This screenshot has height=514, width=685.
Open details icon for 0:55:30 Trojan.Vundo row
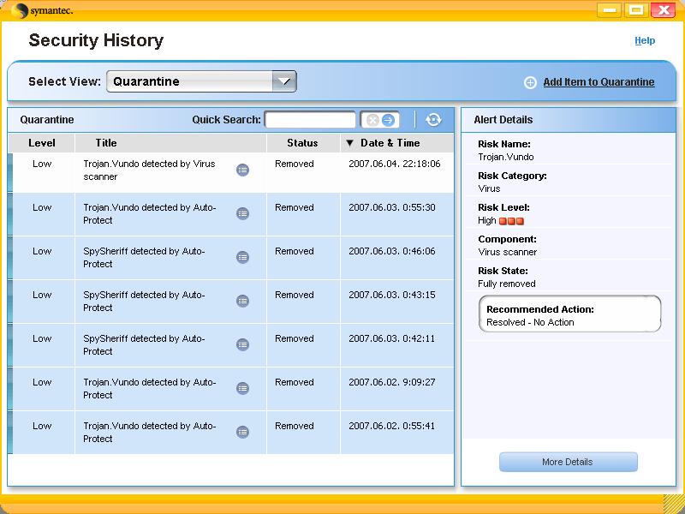click(x=242, y=213)
